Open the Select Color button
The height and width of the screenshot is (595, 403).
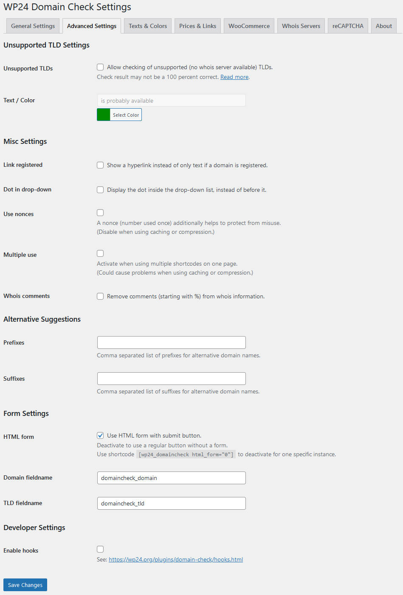tap(126, 115)
